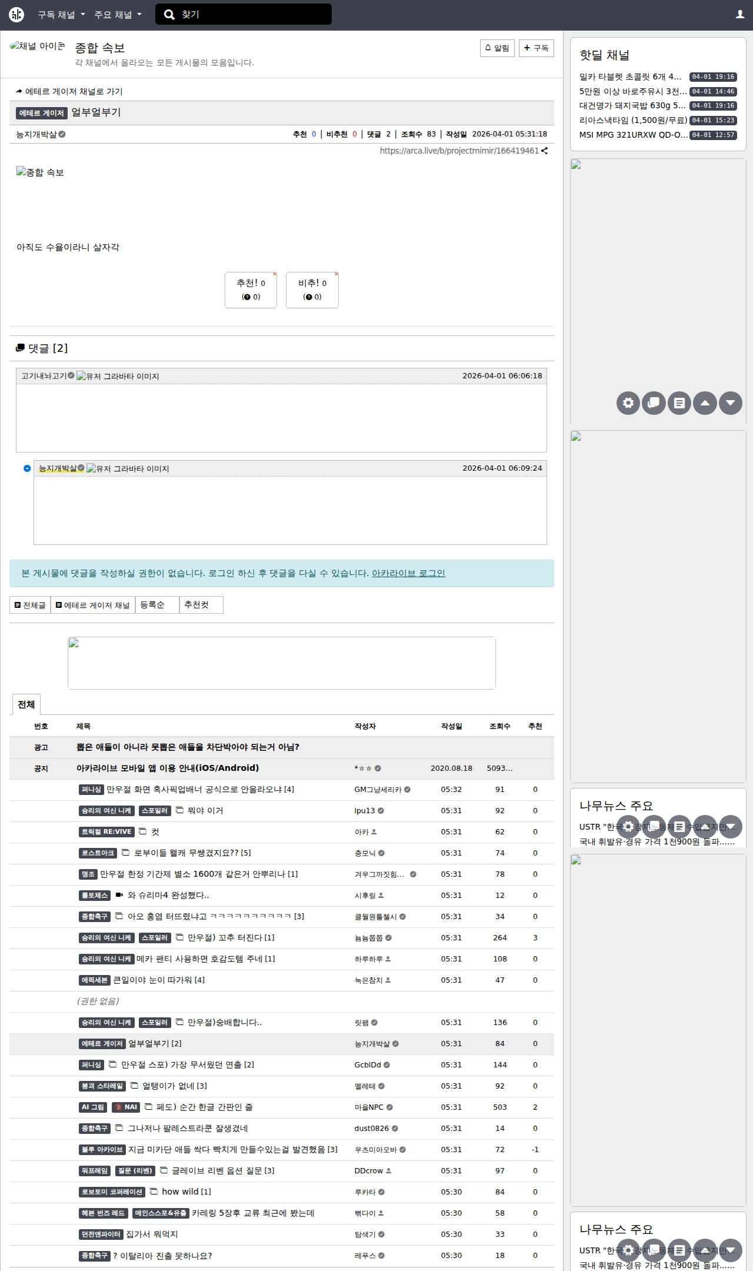
Task: Open hot deal '리아스낵타임 (1,500원/무료)'
Action: tap(633, 120)
